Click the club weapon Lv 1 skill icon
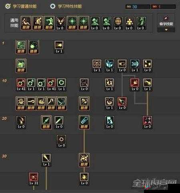The image size is (180, 193). [x=46, y=160]
